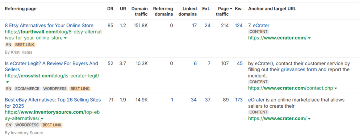Screen dimensions: 363x137
Task: Select domain traffic value 10.3K
Action: click(x=142, y=64)
